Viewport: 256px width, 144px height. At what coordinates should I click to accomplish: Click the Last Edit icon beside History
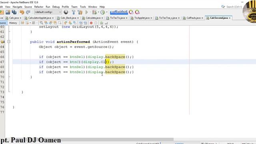click(x=22, y=23)
